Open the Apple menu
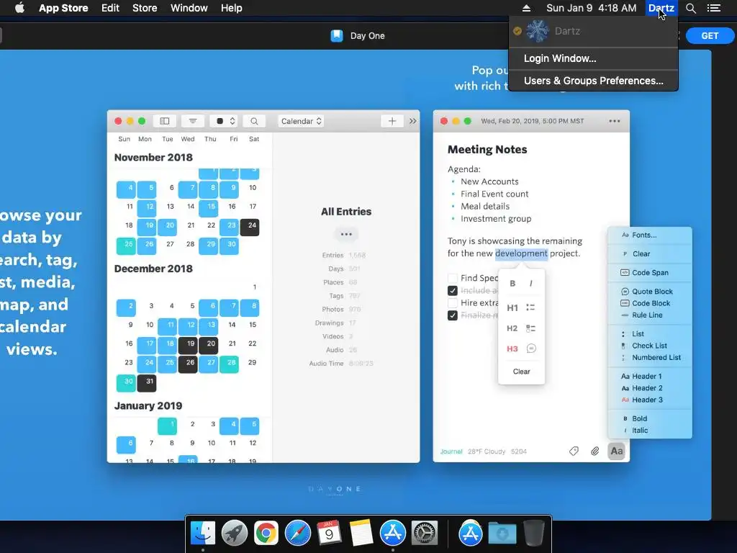This screenshot has height=553, width=737. pyautogui.click(x=19, y=8)
